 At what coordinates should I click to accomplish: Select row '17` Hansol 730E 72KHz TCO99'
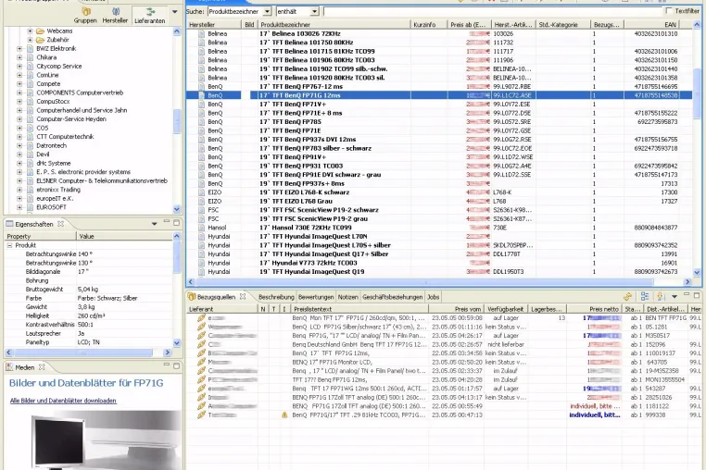point(439,228)
